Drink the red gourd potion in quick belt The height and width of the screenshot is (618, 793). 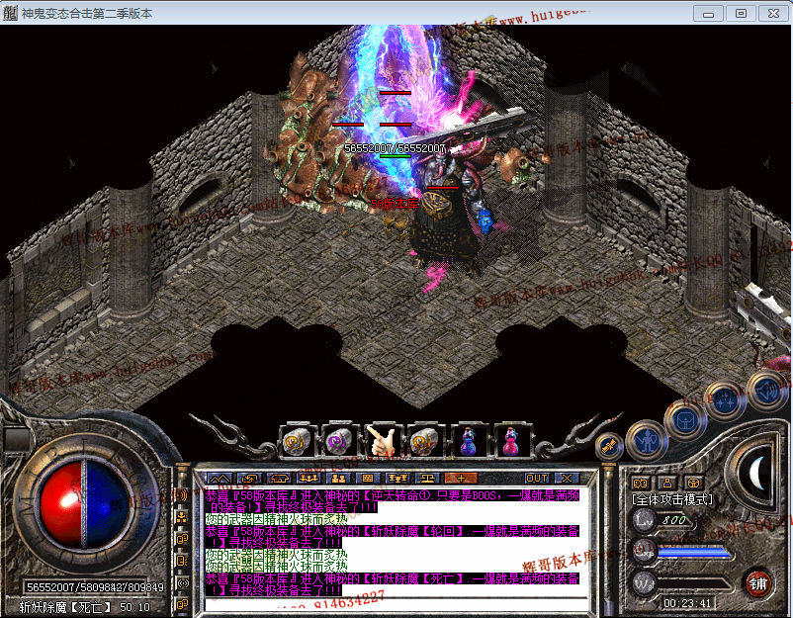[511, 441]
